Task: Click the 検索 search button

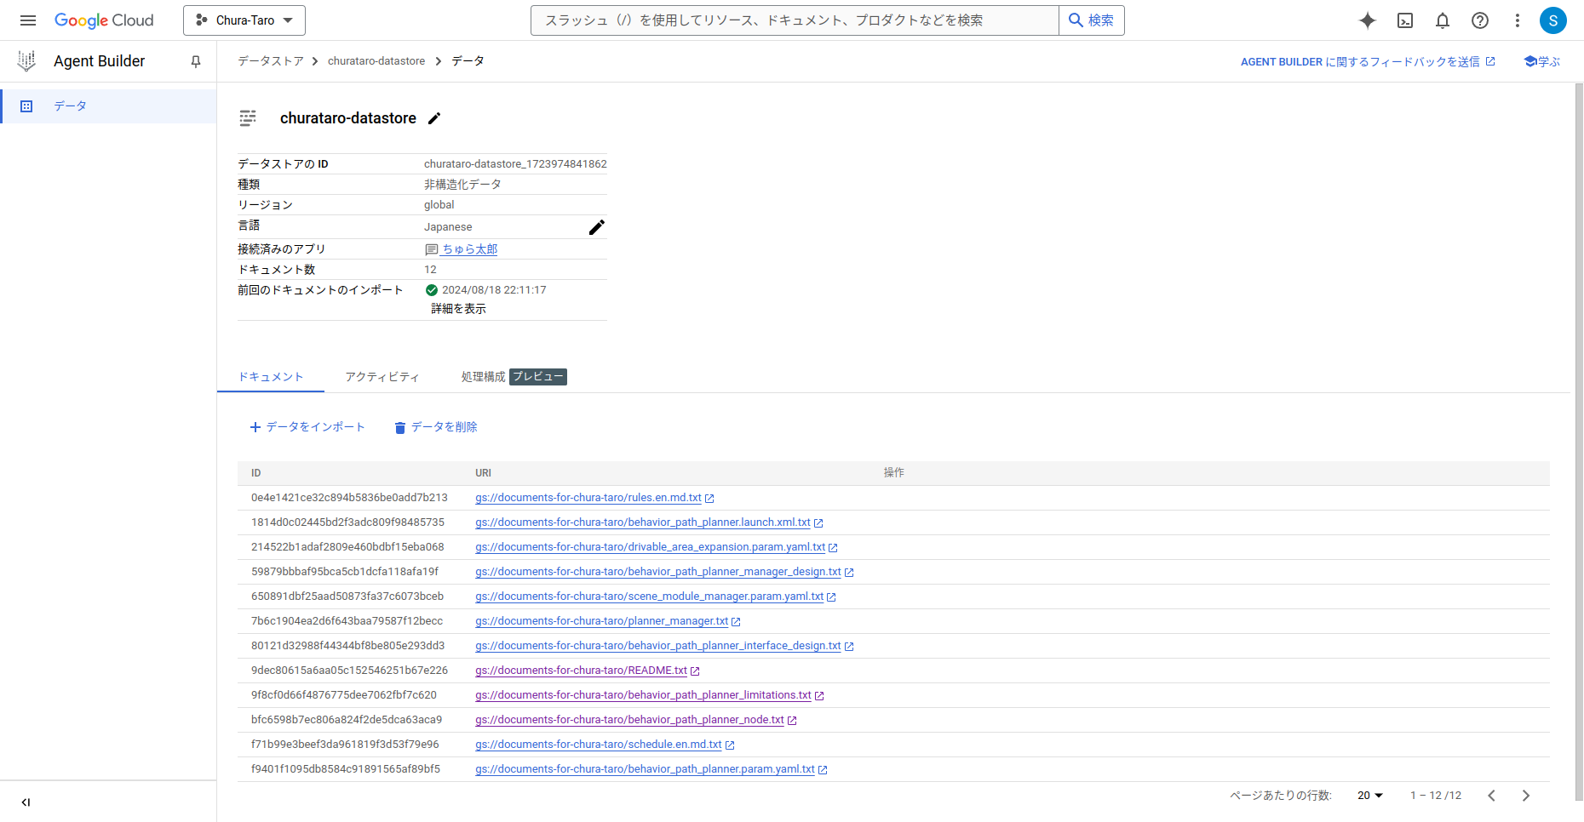Action: (1092, 20)
